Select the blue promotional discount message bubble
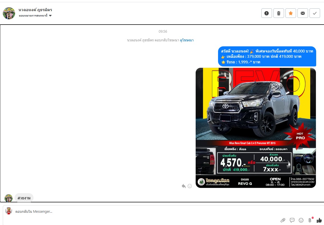 click(x=267, y=56)
